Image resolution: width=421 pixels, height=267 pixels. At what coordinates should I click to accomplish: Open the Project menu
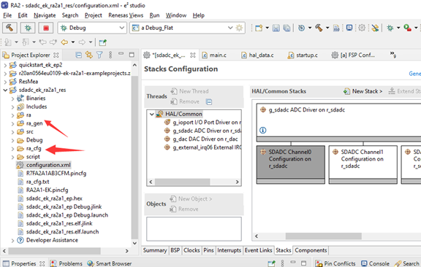pos(93,15)
